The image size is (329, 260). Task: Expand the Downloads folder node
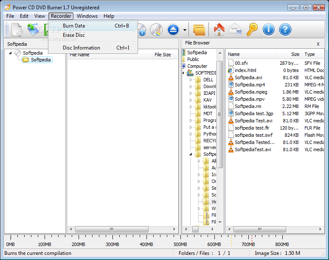pyautogui.click(x=191, y=86)
